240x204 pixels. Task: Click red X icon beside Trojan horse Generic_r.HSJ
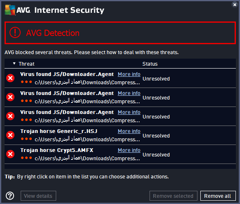(10, 135)
